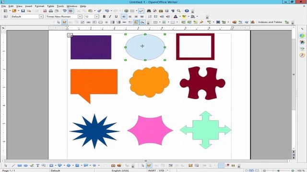Click STD selection mode in status bar
This screenshot has width=307, height=172.
(161, 171)
